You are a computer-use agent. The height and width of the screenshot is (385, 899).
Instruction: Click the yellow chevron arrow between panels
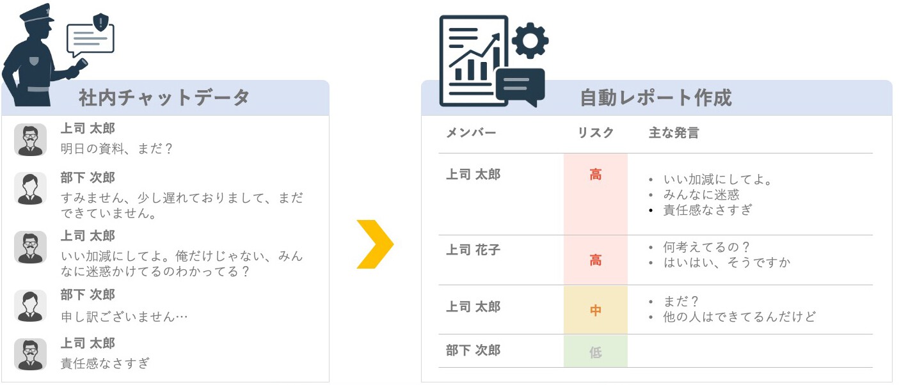(x=375, y=244)
